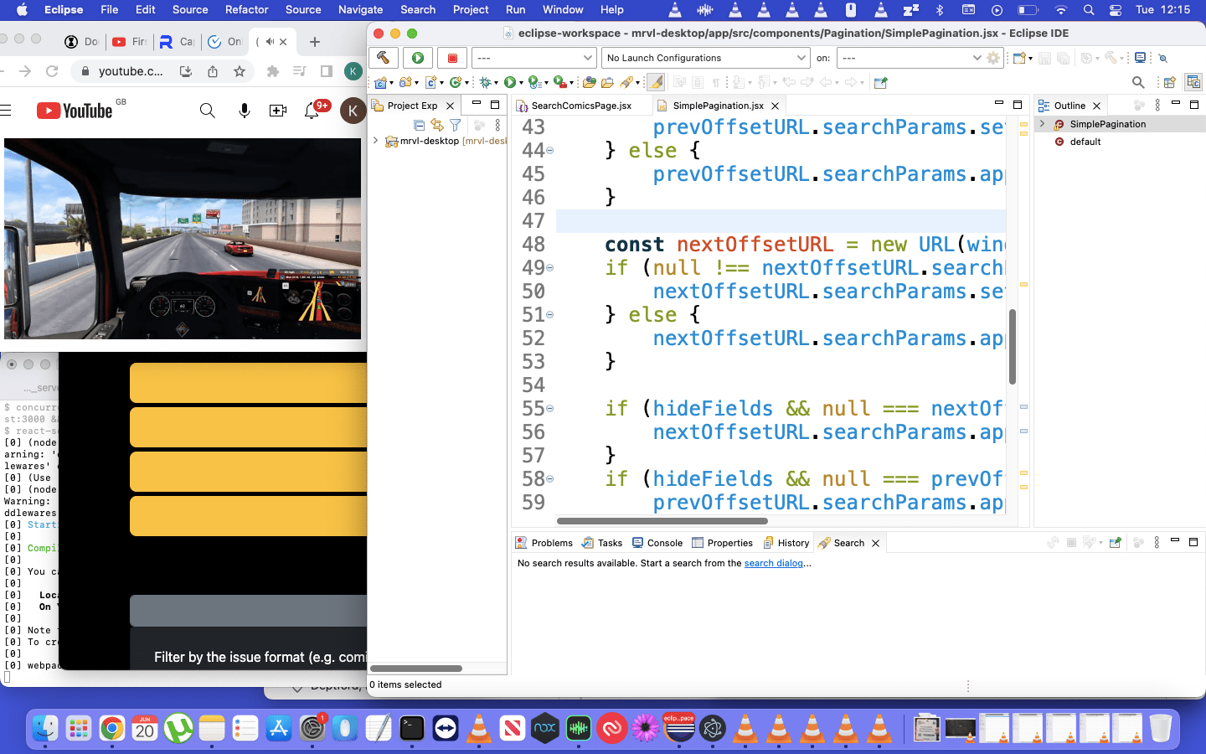
Task: Open the Refactor menu
Action: 246,10
